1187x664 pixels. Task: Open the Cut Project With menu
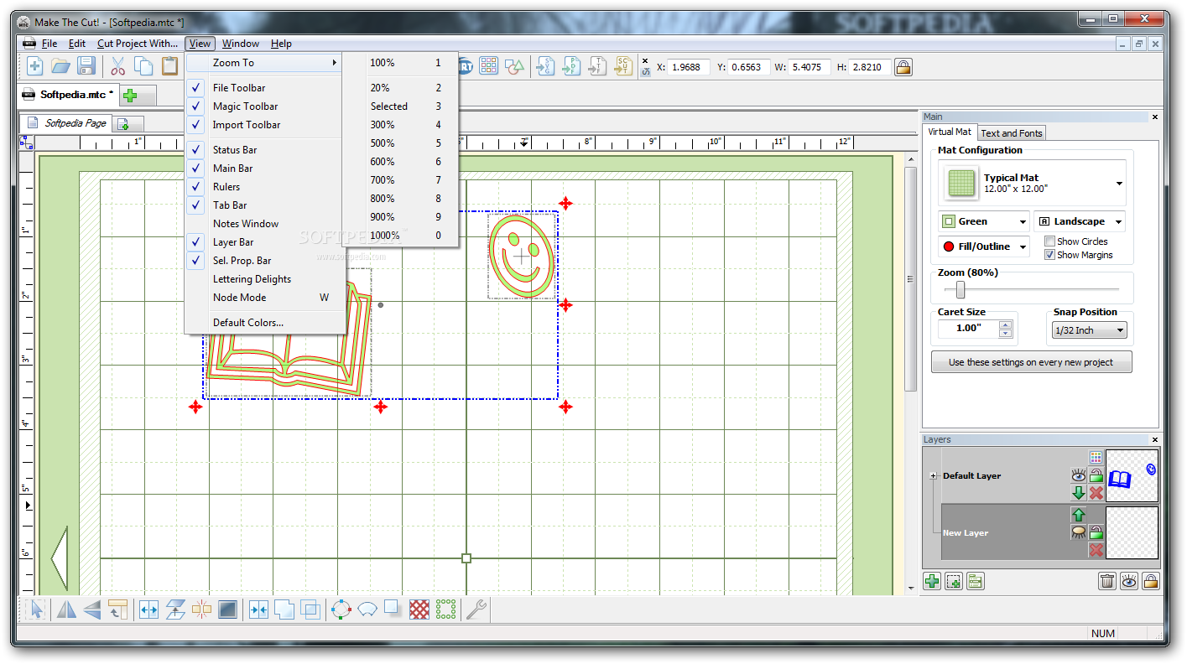pos(138,44)
